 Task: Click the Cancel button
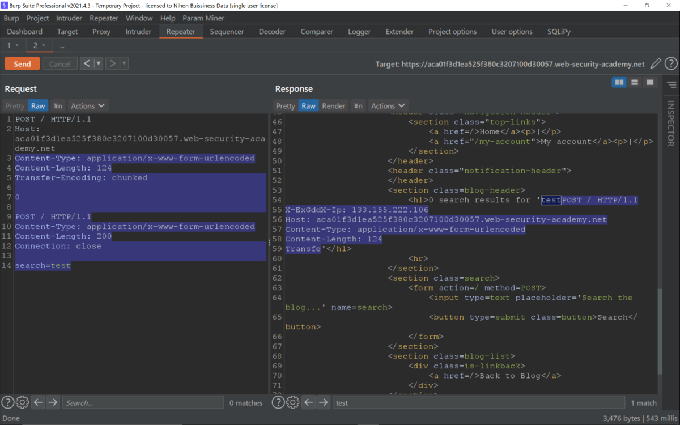59,64
